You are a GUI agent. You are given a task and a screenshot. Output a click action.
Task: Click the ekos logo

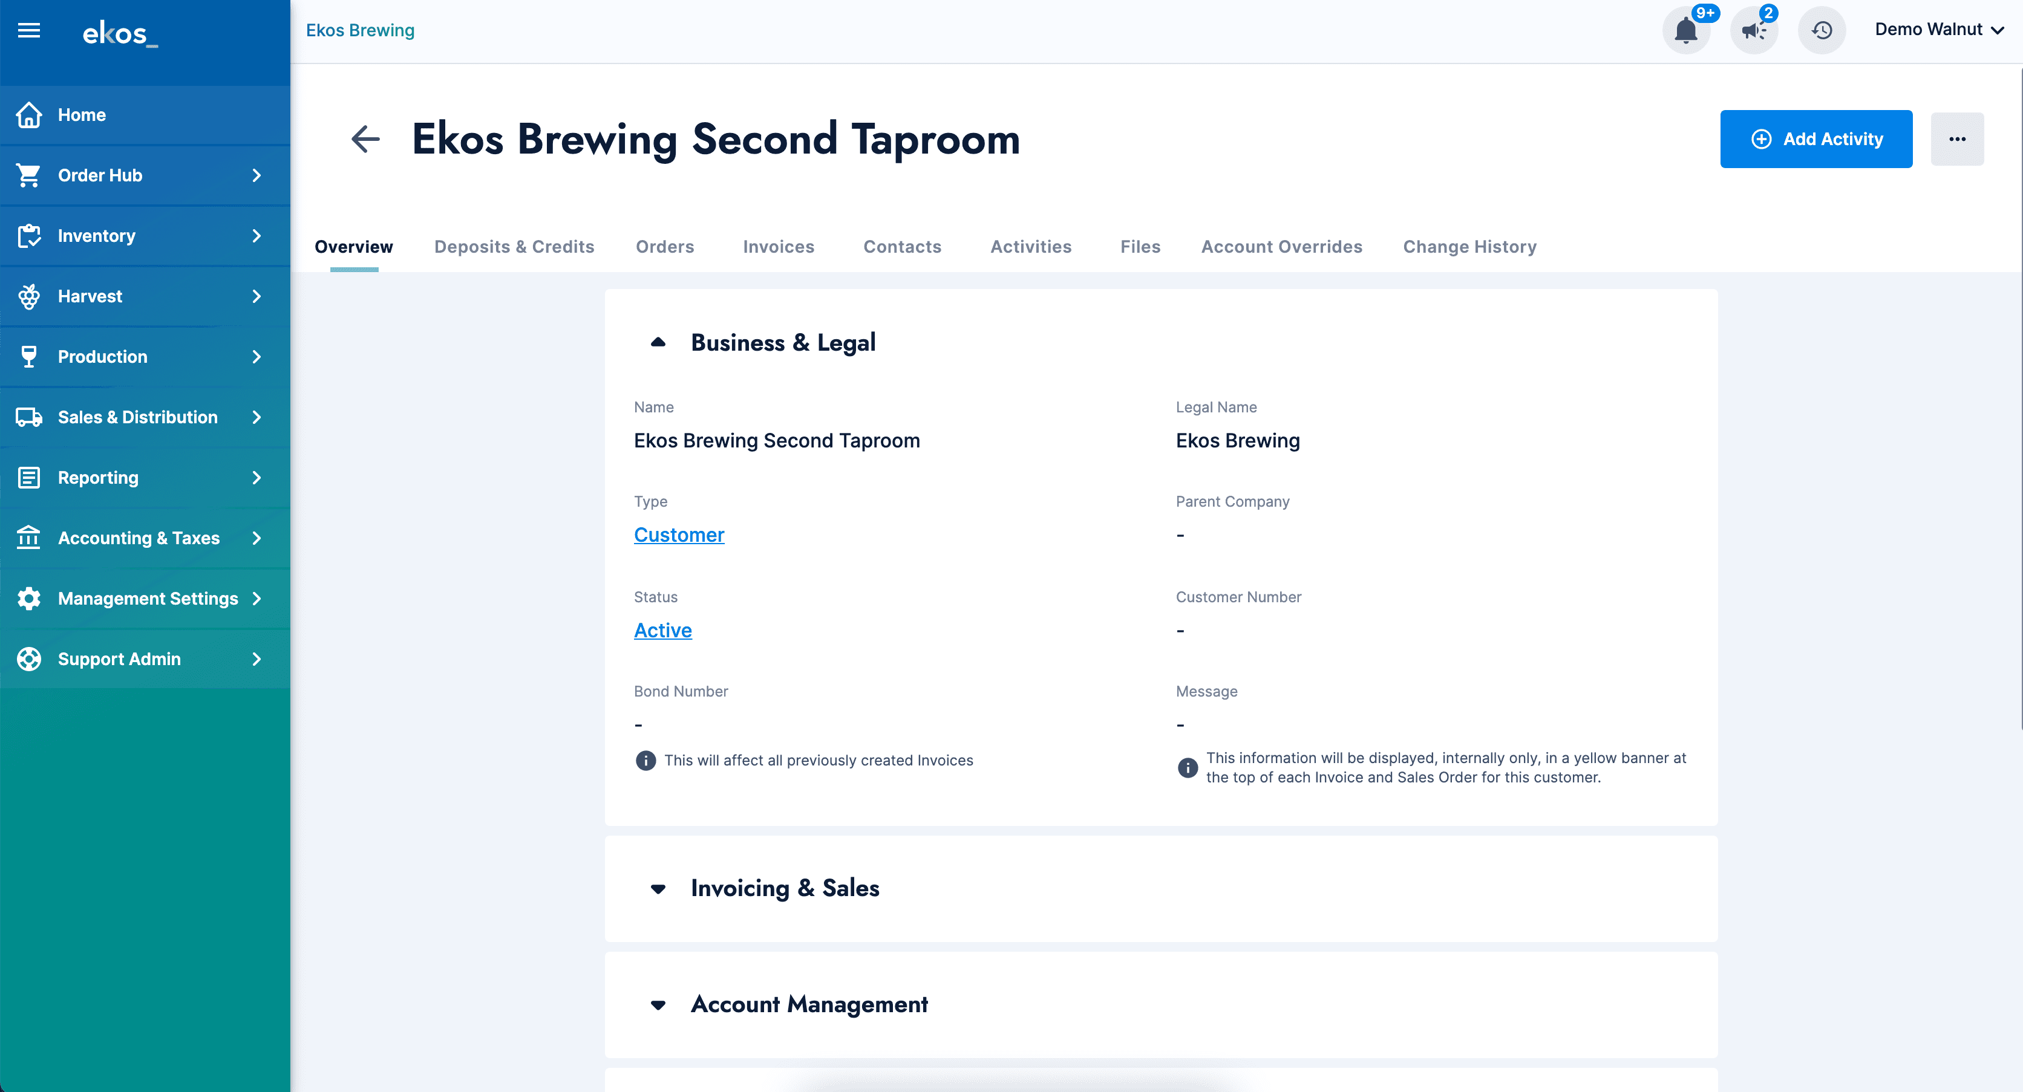click(x=120, y=33)
